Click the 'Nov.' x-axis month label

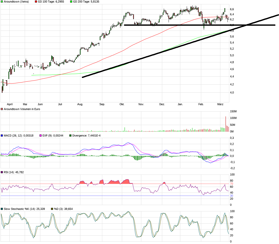point(141,104)
